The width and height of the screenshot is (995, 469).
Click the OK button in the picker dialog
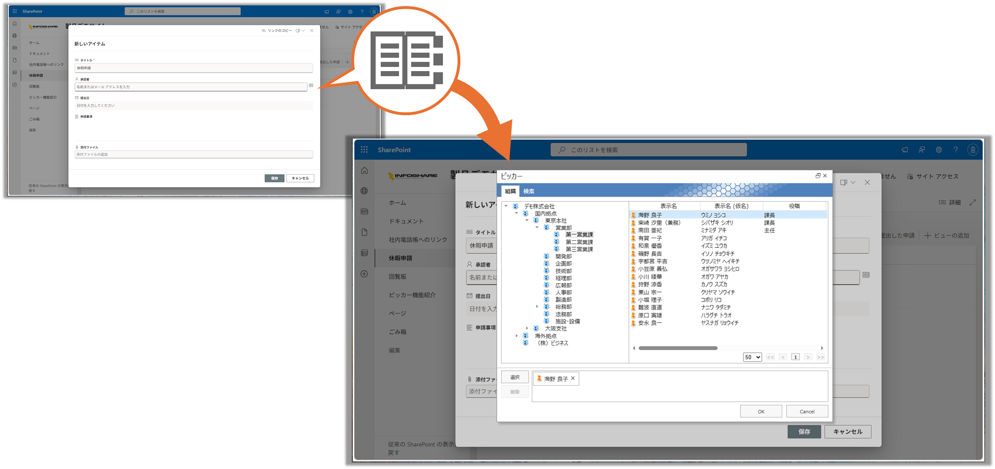click(x=760, y=411)
